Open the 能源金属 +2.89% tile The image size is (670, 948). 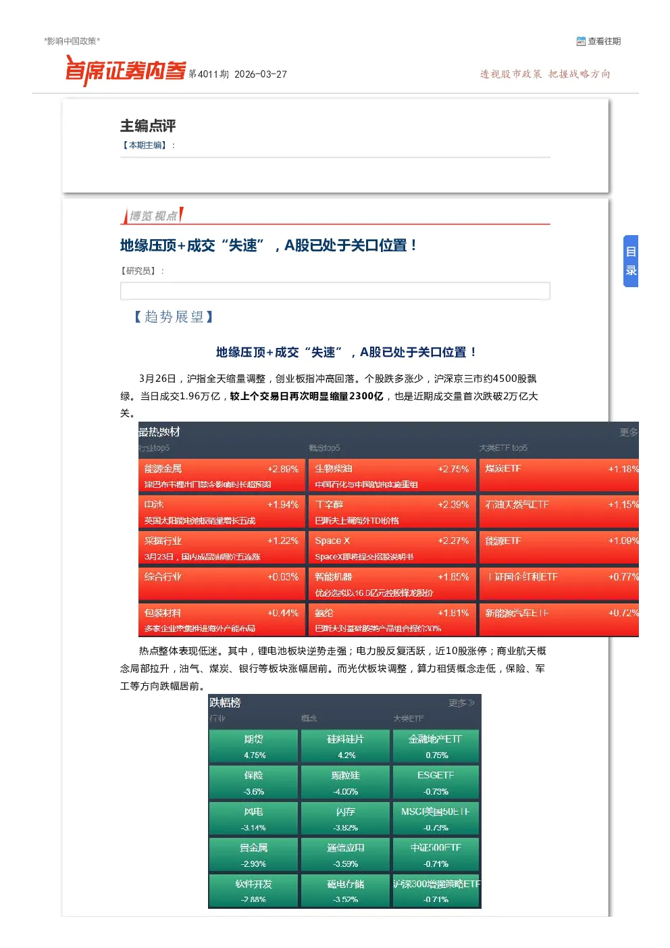pos(221,476)
